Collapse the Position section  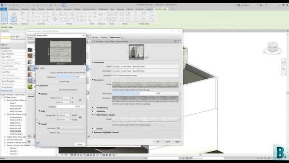(x=39, y=94)
